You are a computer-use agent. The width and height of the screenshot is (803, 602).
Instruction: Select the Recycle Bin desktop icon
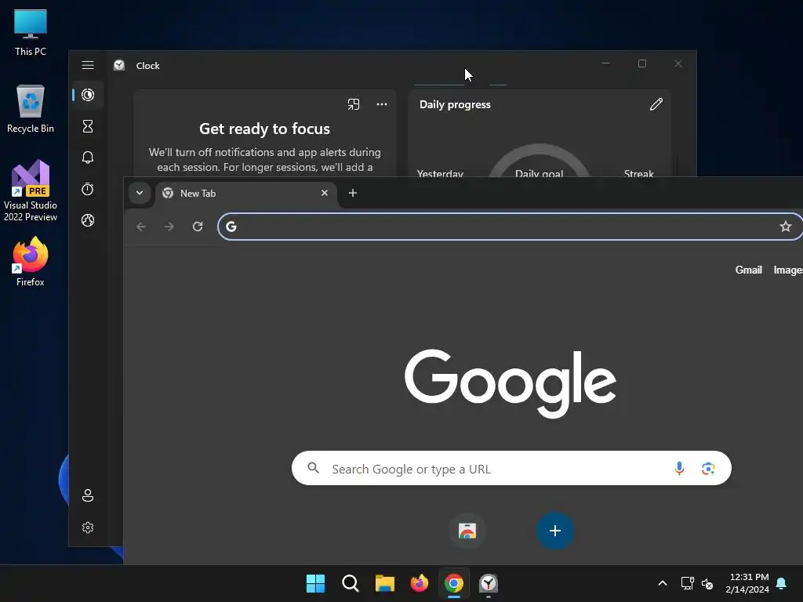pos(31,109)
